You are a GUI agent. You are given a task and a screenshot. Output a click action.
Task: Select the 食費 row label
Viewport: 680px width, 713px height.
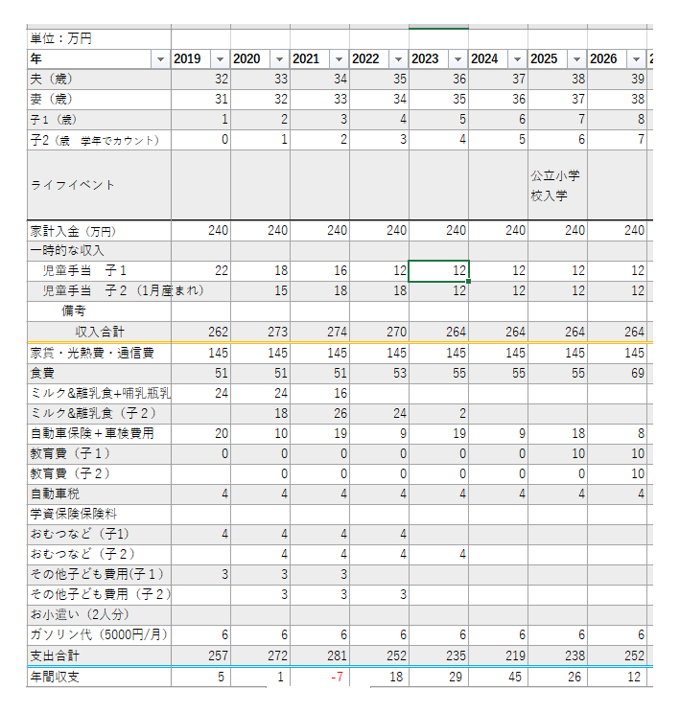(99, 374)
